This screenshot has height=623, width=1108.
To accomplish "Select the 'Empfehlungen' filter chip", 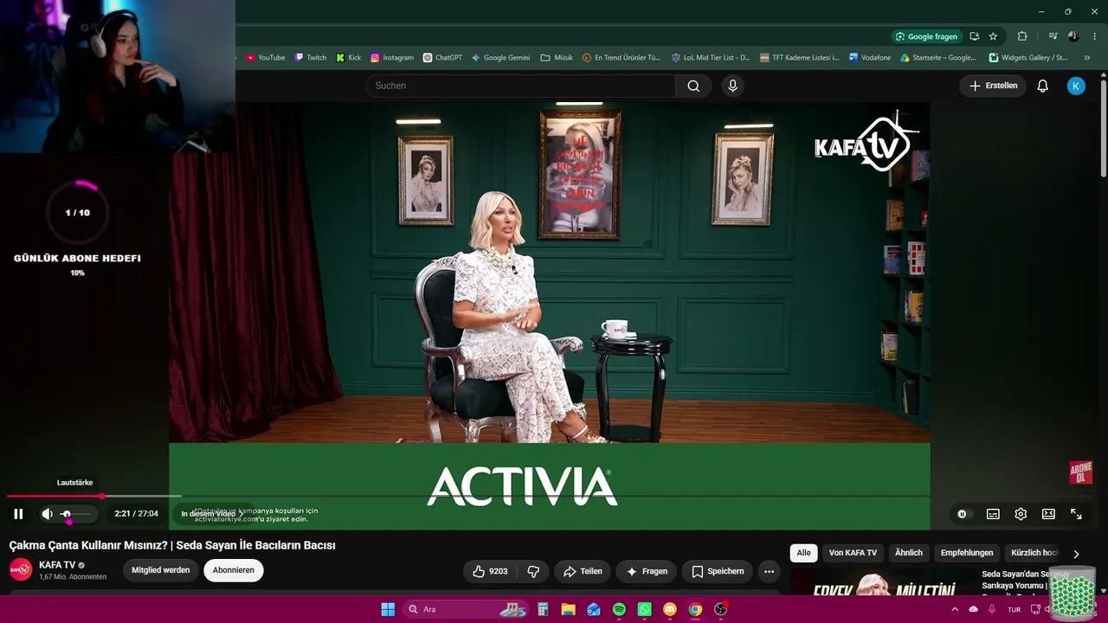I will coord(967,553).
